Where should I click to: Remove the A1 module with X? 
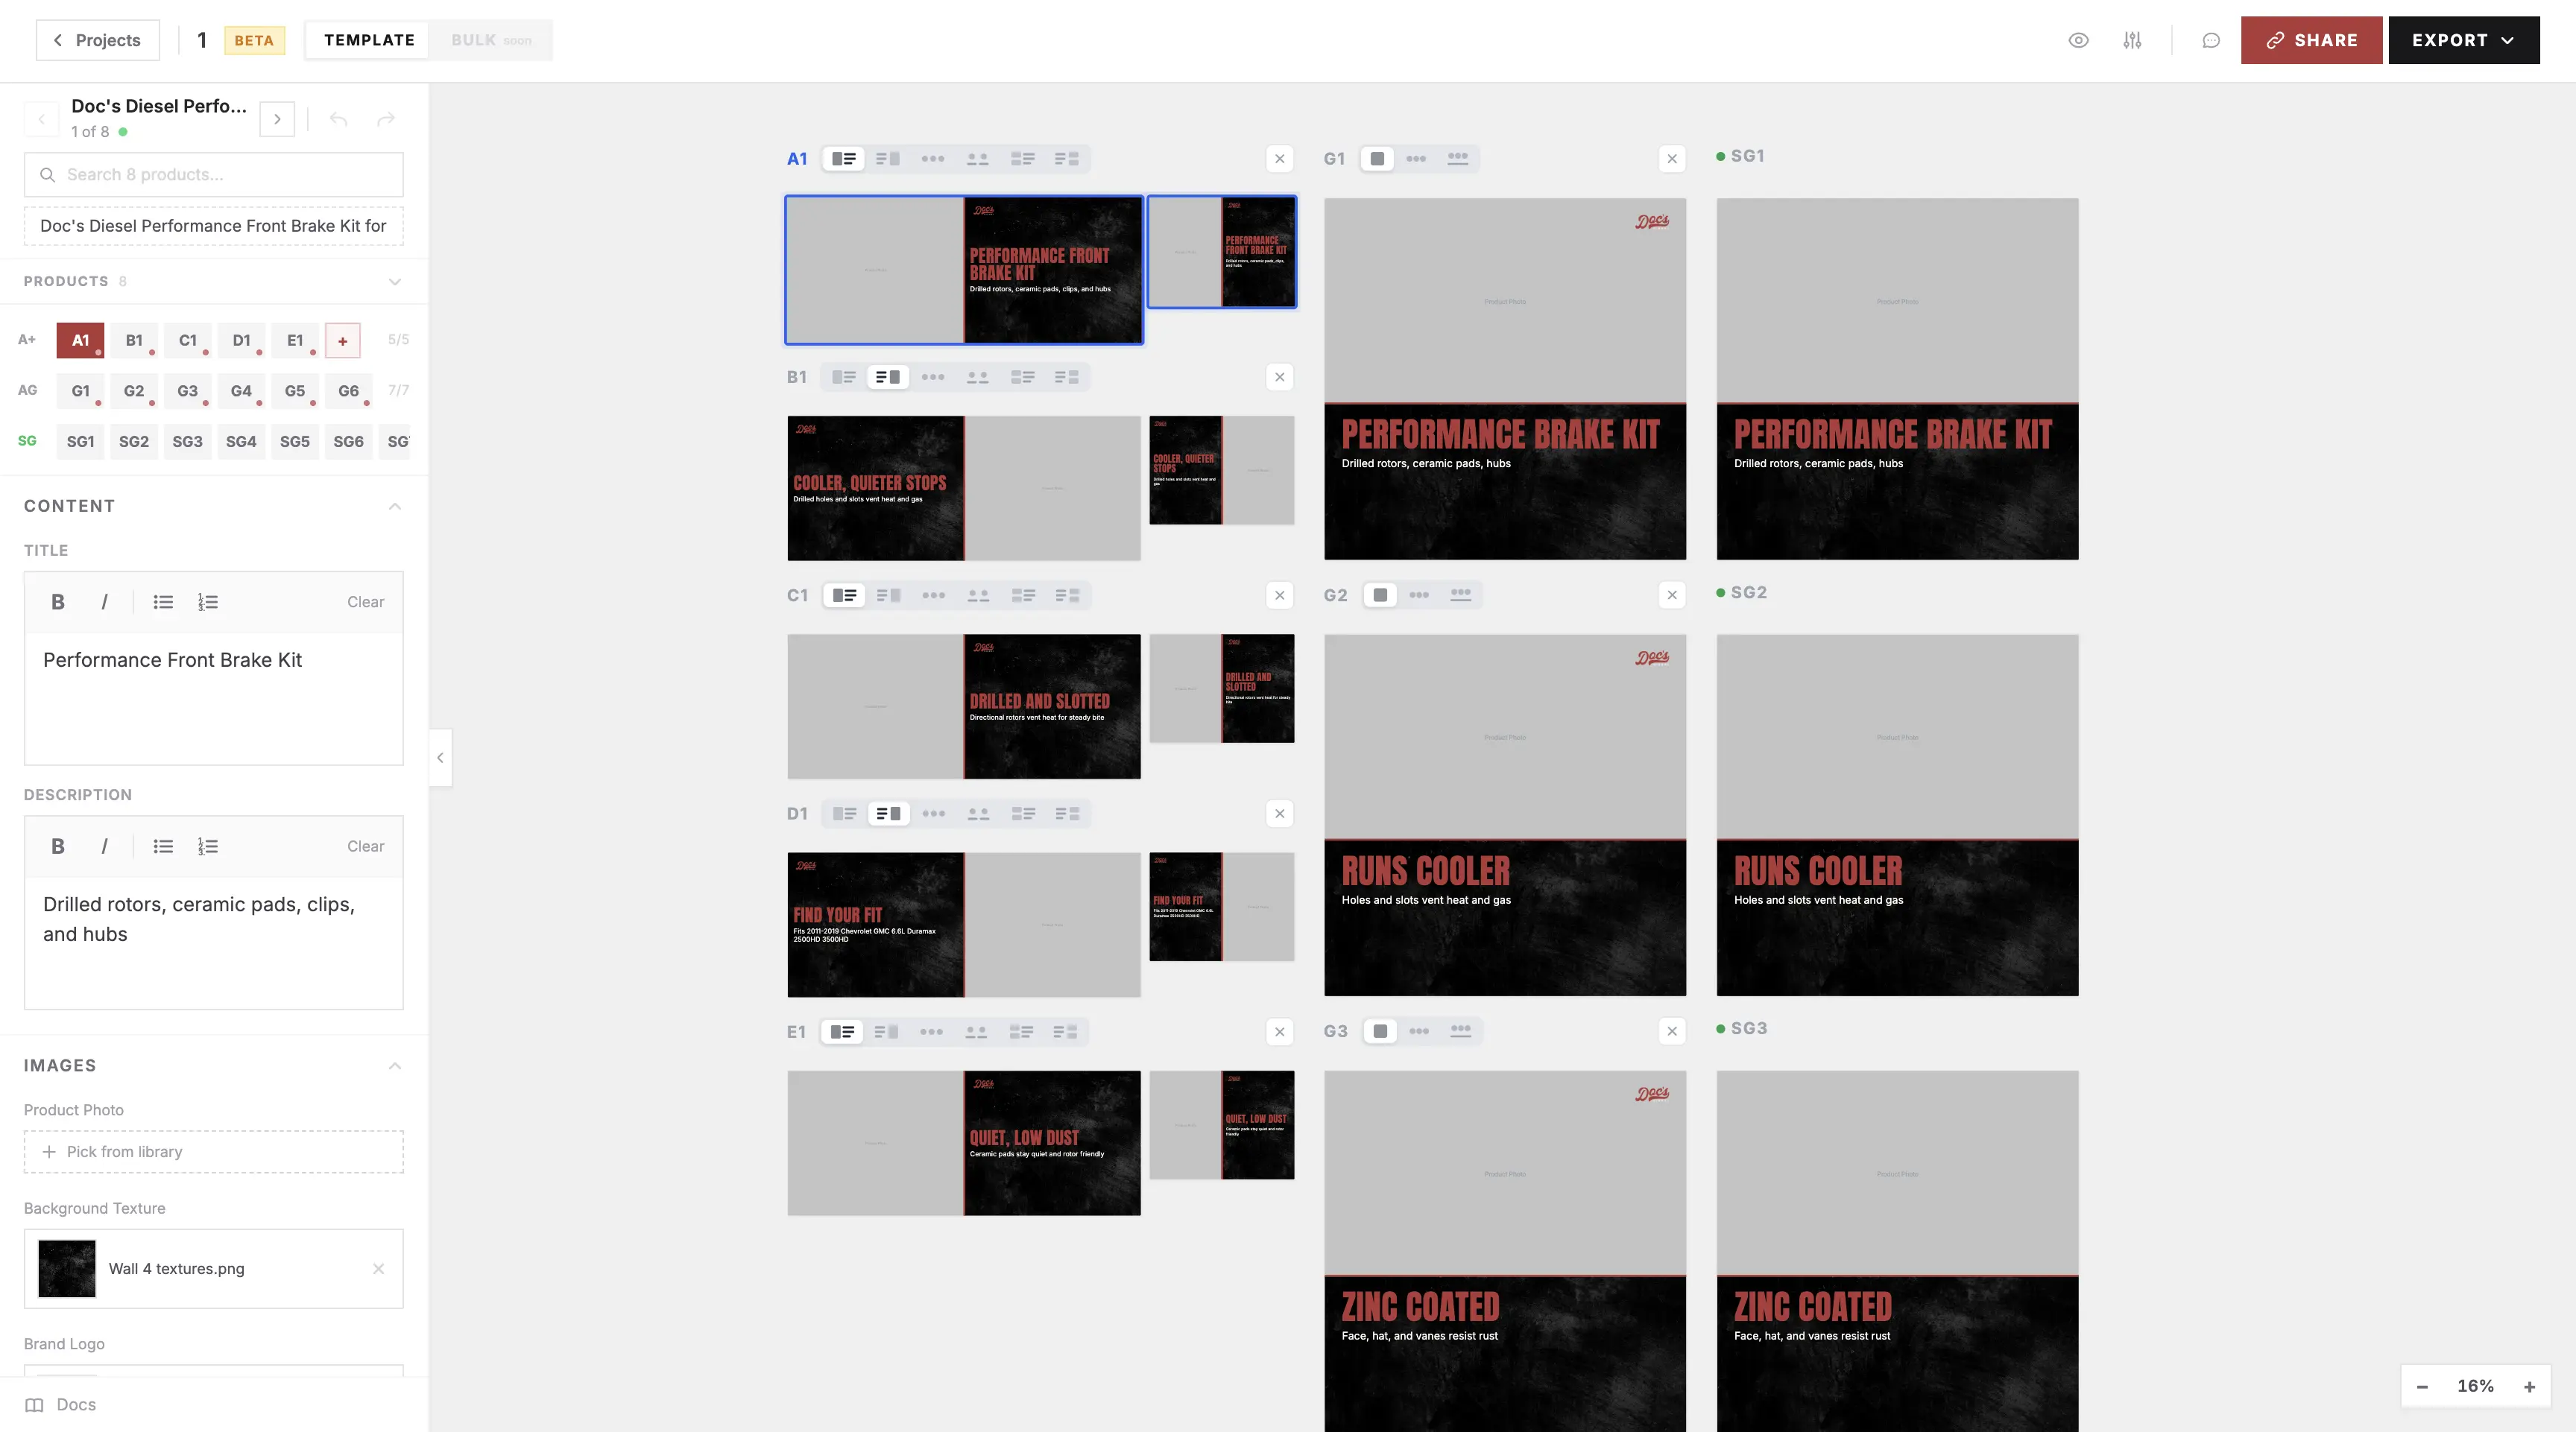[x=1280, y=159]
